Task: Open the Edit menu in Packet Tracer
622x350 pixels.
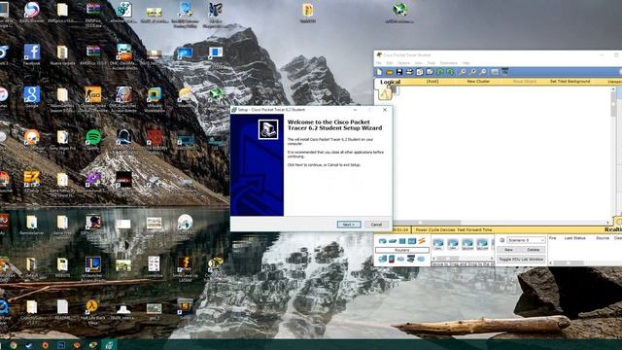Action: pyautogui.click(x=390, y=63)
